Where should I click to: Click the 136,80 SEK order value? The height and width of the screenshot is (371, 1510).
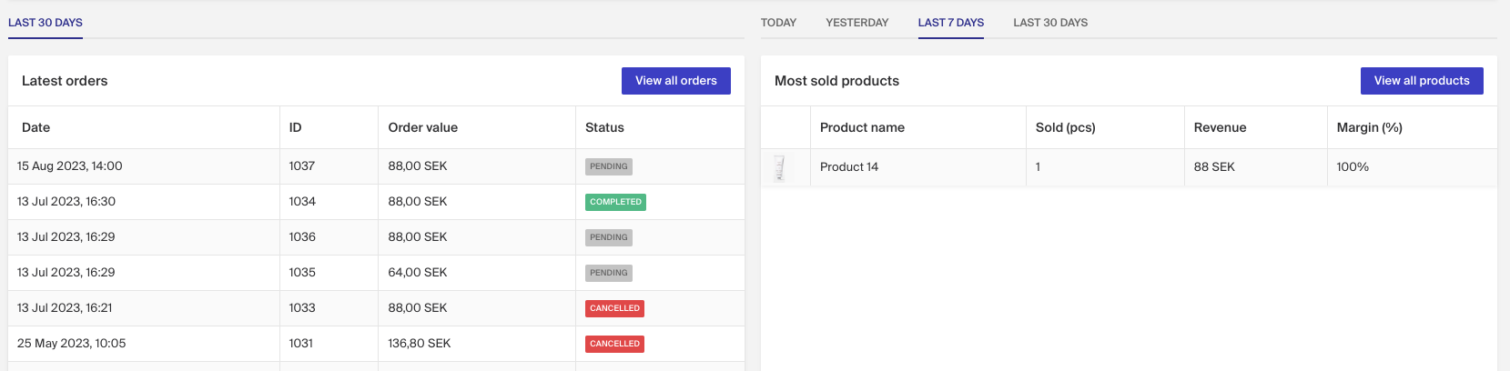click(x=420, y=344)
